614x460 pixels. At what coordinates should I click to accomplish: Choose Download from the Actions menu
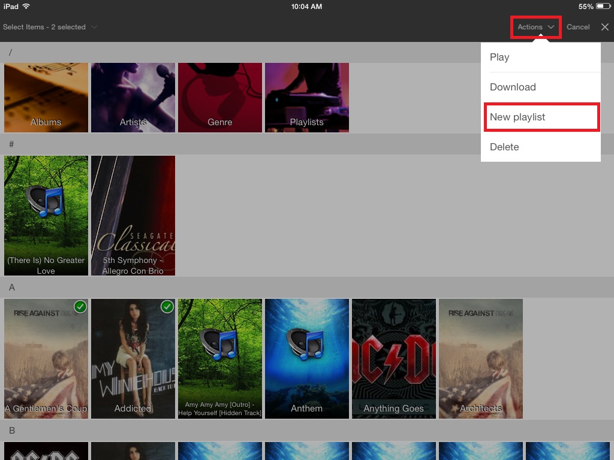click(541, 87)
